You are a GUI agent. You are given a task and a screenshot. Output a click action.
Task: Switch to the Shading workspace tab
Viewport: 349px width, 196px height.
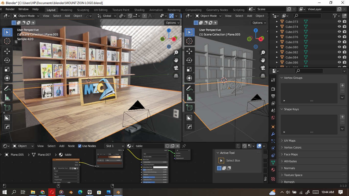139,10
